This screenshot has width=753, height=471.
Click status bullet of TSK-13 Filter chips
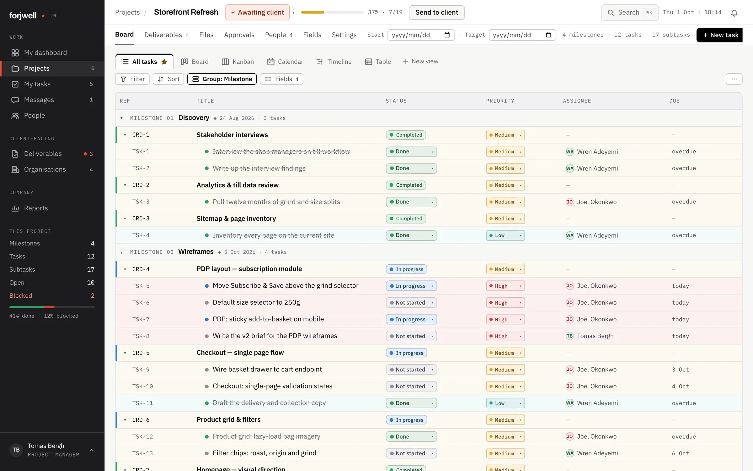pos(207,453)
